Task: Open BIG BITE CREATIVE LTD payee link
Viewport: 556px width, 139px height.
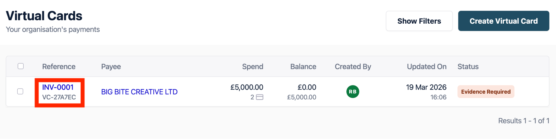Action: click(139, 92)
